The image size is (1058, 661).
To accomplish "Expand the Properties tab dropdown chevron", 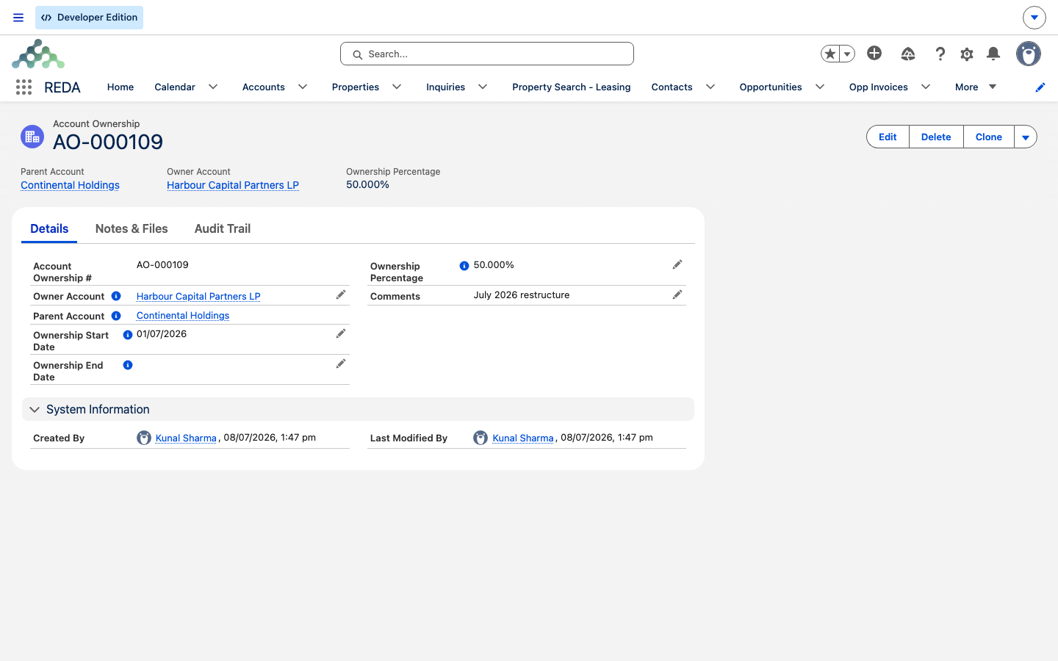I will pos(397,87).
